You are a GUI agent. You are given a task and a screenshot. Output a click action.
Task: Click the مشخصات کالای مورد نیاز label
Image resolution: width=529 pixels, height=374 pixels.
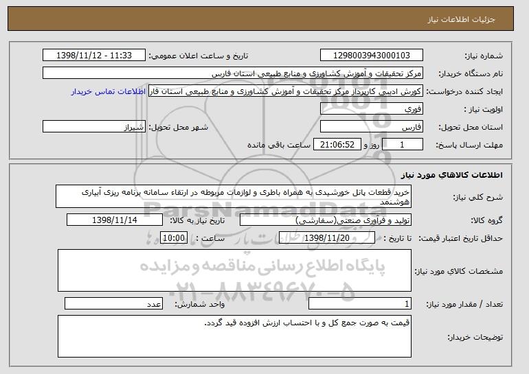tap(458, 271)
